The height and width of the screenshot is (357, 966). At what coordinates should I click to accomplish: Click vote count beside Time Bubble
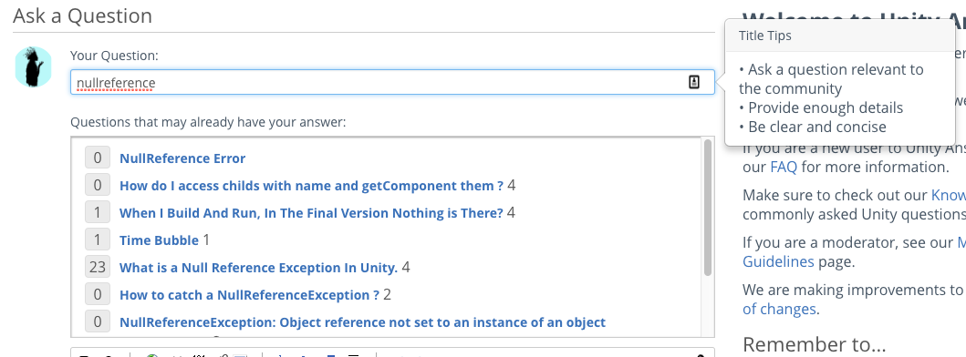click(x=98, y=240)
